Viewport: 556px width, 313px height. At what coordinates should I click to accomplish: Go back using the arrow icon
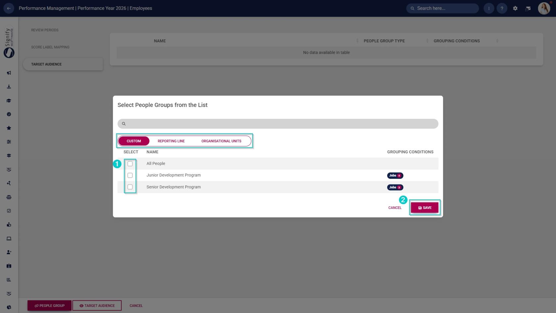tap(9, 8)
